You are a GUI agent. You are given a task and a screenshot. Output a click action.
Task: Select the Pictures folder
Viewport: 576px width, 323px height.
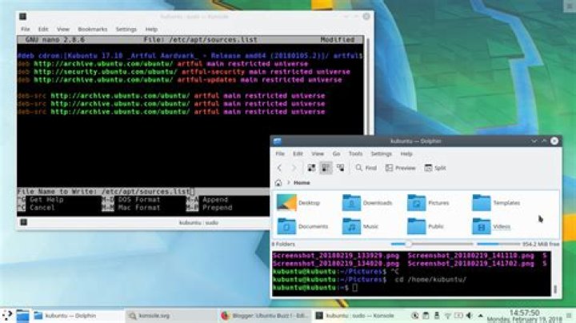pos(428,202)
